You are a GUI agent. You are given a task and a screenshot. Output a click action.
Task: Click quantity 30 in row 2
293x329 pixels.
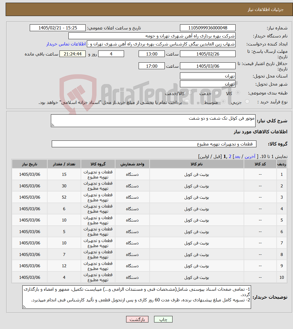(x=64, y=186)
